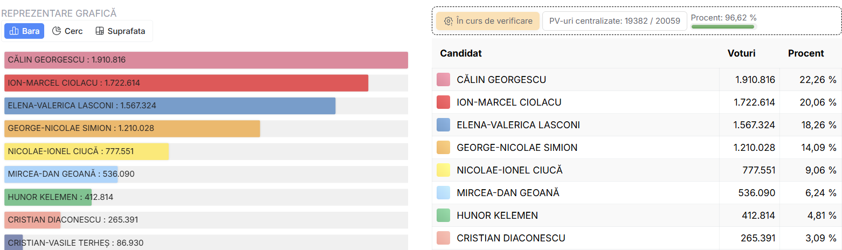Click the Procent column header
Screen dimensions: 842x250
pyautogui.click(x=806, y=53)
